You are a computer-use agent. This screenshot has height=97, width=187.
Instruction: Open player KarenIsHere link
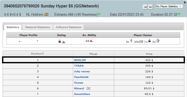click(x=82, y=94)
